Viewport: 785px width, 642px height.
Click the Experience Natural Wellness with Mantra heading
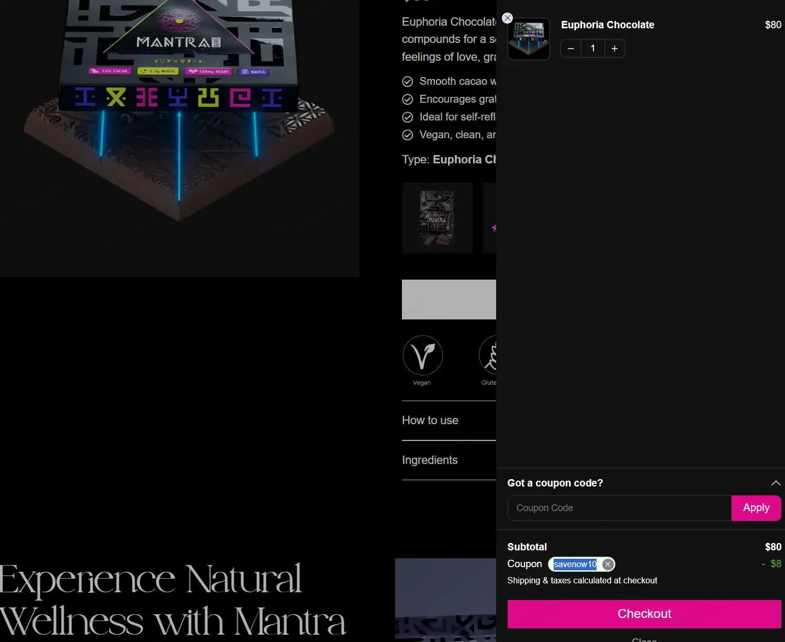173,600
